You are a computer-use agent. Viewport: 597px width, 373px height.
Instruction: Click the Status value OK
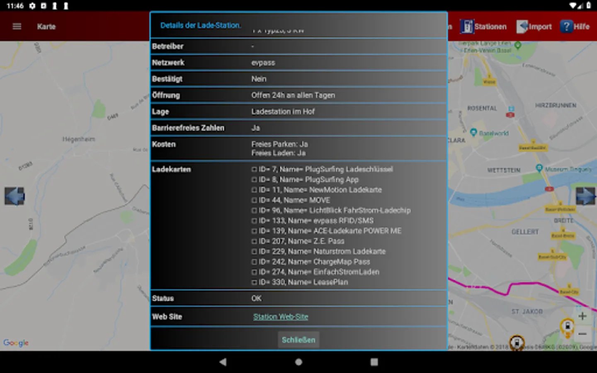(x=256, y=298)
